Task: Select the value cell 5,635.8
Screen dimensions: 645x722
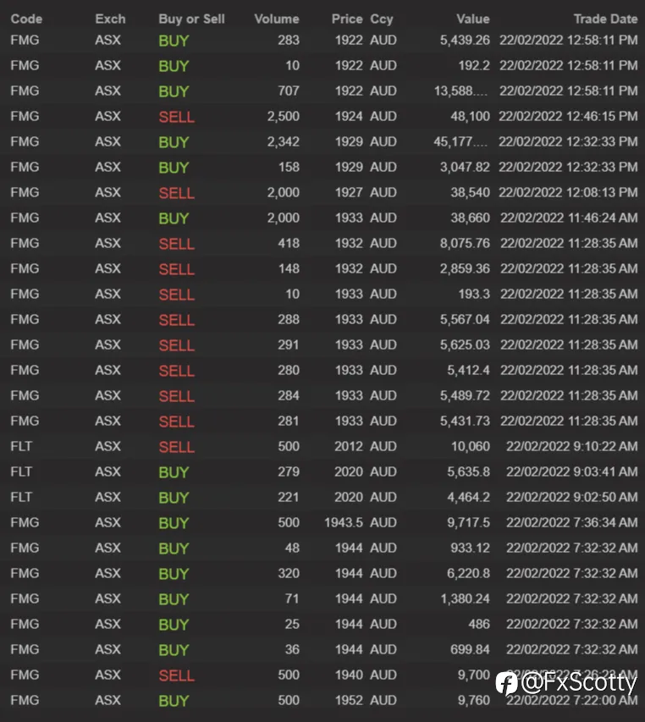Action: click(468, 471)
